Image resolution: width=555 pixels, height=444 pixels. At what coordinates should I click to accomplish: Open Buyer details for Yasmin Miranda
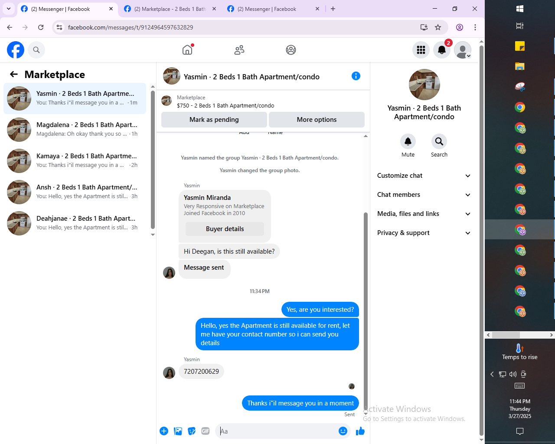(225, 229)
